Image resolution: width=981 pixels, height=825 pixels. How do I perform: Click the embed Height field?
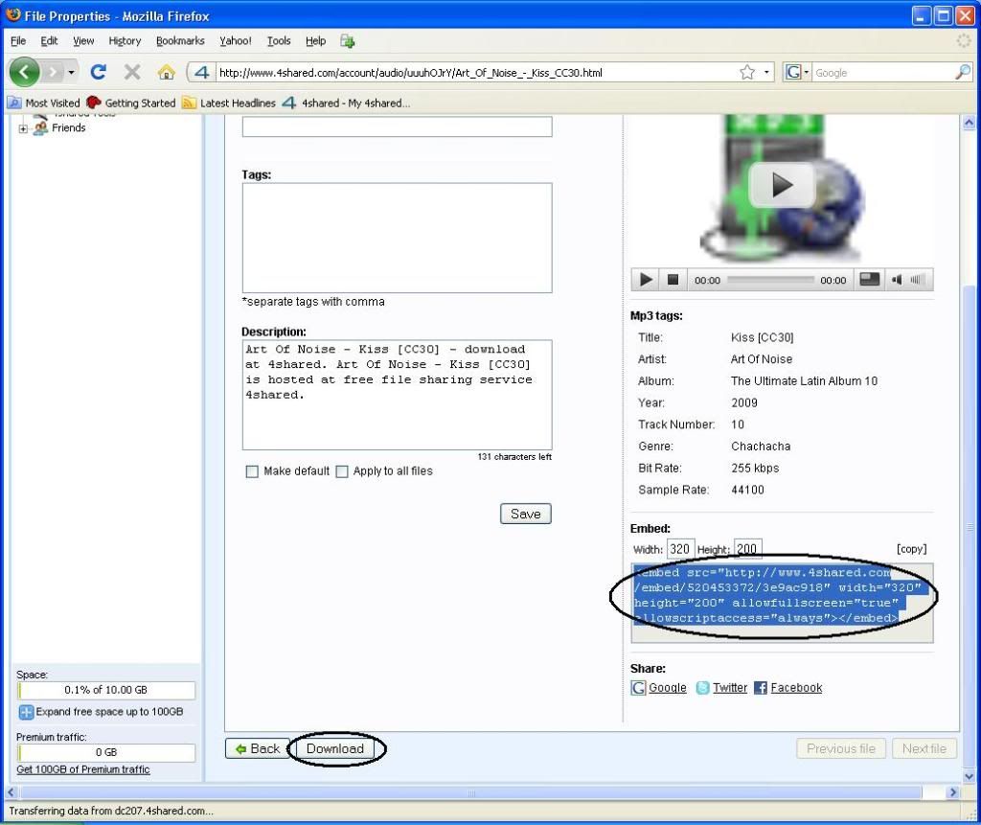pyautogui.click(x=747, y=549)
